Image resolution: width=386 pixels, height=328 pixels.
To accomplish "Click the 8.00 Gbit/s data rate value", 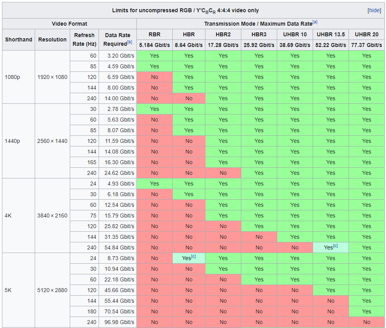I will point(121,88).
